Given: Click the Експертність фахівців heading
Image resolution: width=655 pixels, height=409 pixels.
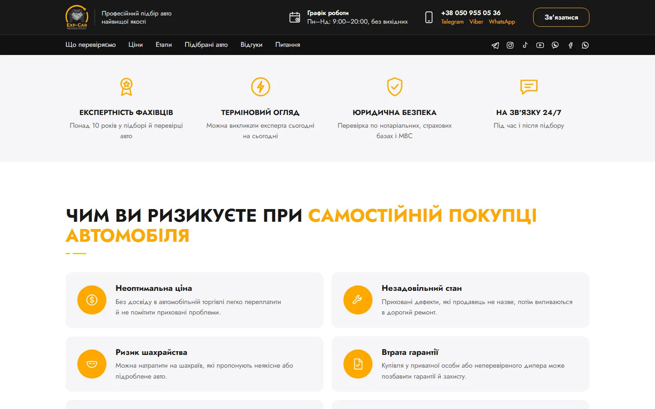Looking at the screenshot, I should pyautogui.click(x=126, y=112).
